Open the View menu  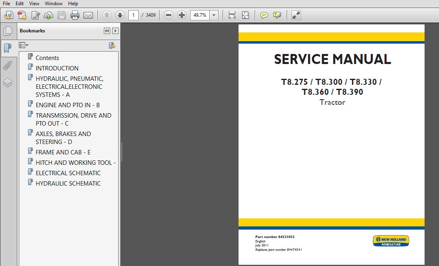tap(34, 3)
